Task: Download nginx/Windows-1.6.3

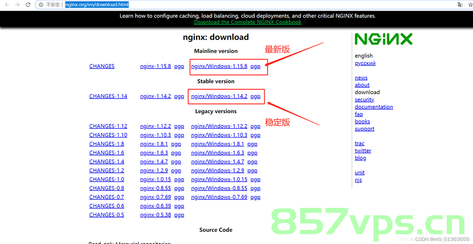Action: pos(218,153)
